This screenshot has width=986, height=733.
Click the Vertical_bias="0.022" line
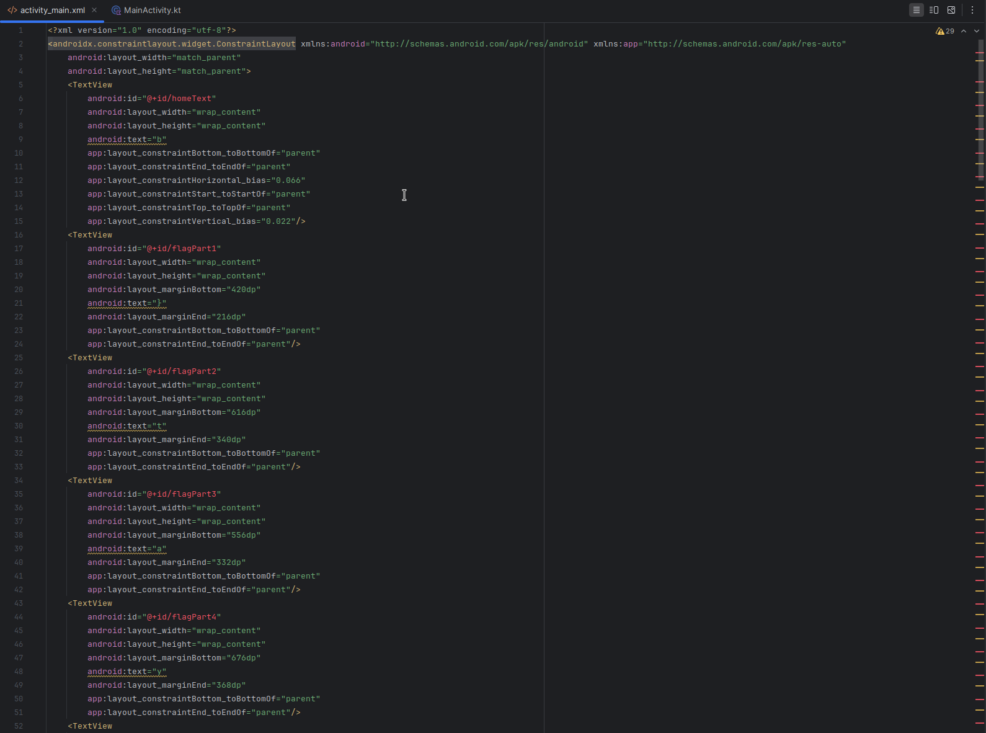point(197,221)
